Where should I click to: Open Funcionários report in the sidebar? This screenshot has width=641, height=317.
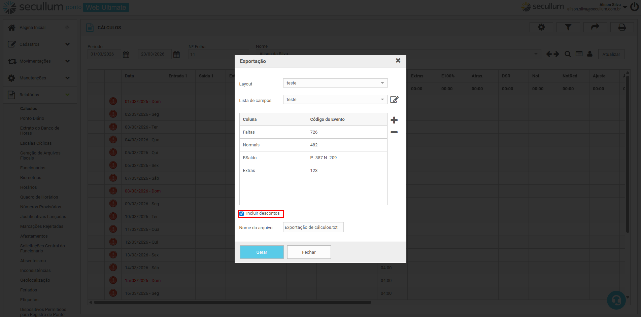[x=33, y=168]
